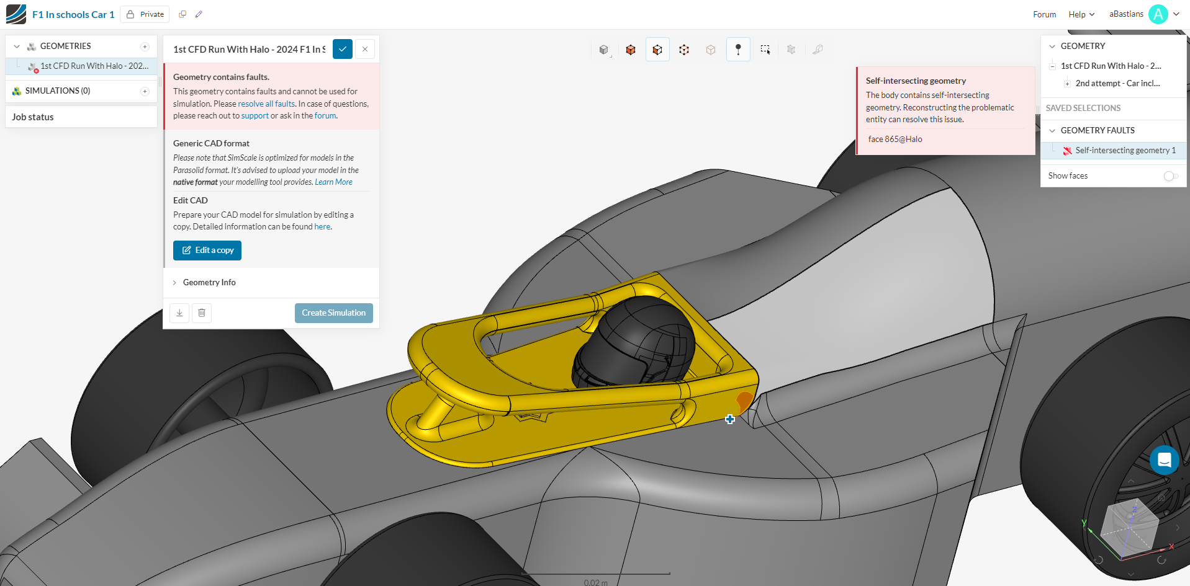Switch to edge selection mode
1190x586 pixels.
point(683,49)
